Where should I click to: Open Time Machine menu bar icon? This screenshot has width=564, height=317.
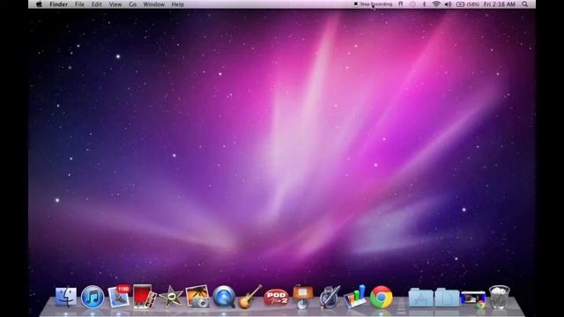tap(412, 4)
